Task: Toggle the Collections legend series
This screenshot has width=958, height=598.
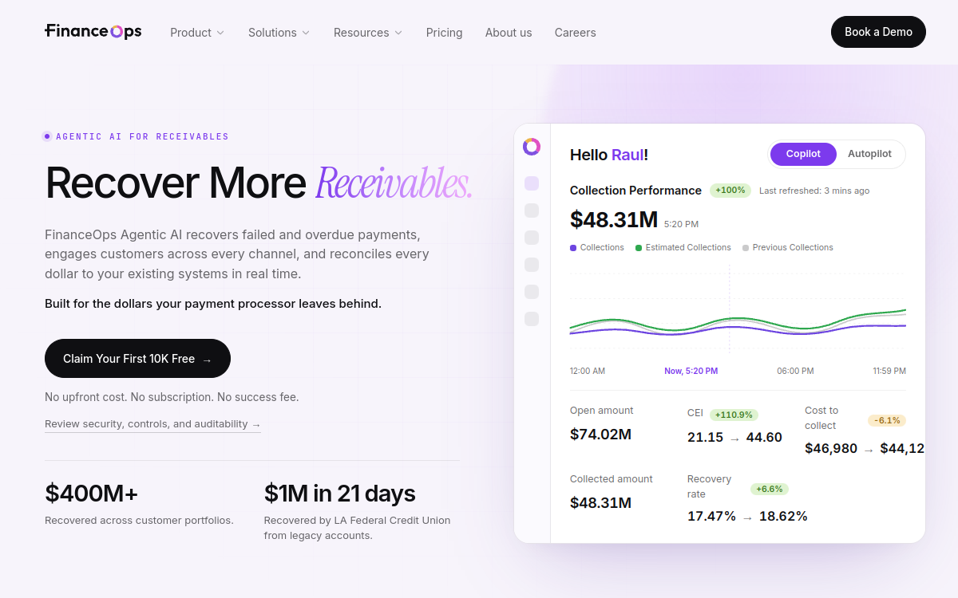Action: (x=597, y=248)
